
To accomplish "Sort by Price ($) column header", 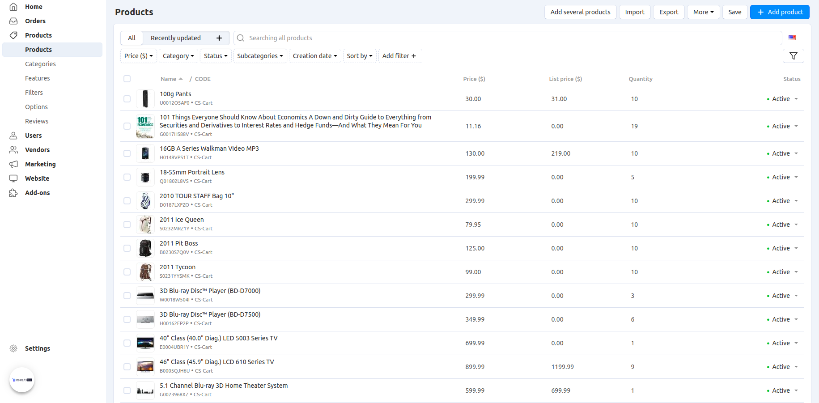I will pyautogui.click(x=474, y=79).
